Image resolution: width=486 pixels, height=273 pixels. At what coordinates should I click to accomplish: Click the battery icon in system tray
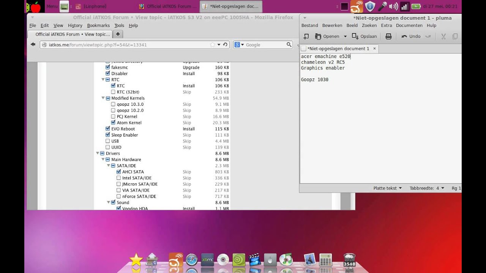point(416,6)
